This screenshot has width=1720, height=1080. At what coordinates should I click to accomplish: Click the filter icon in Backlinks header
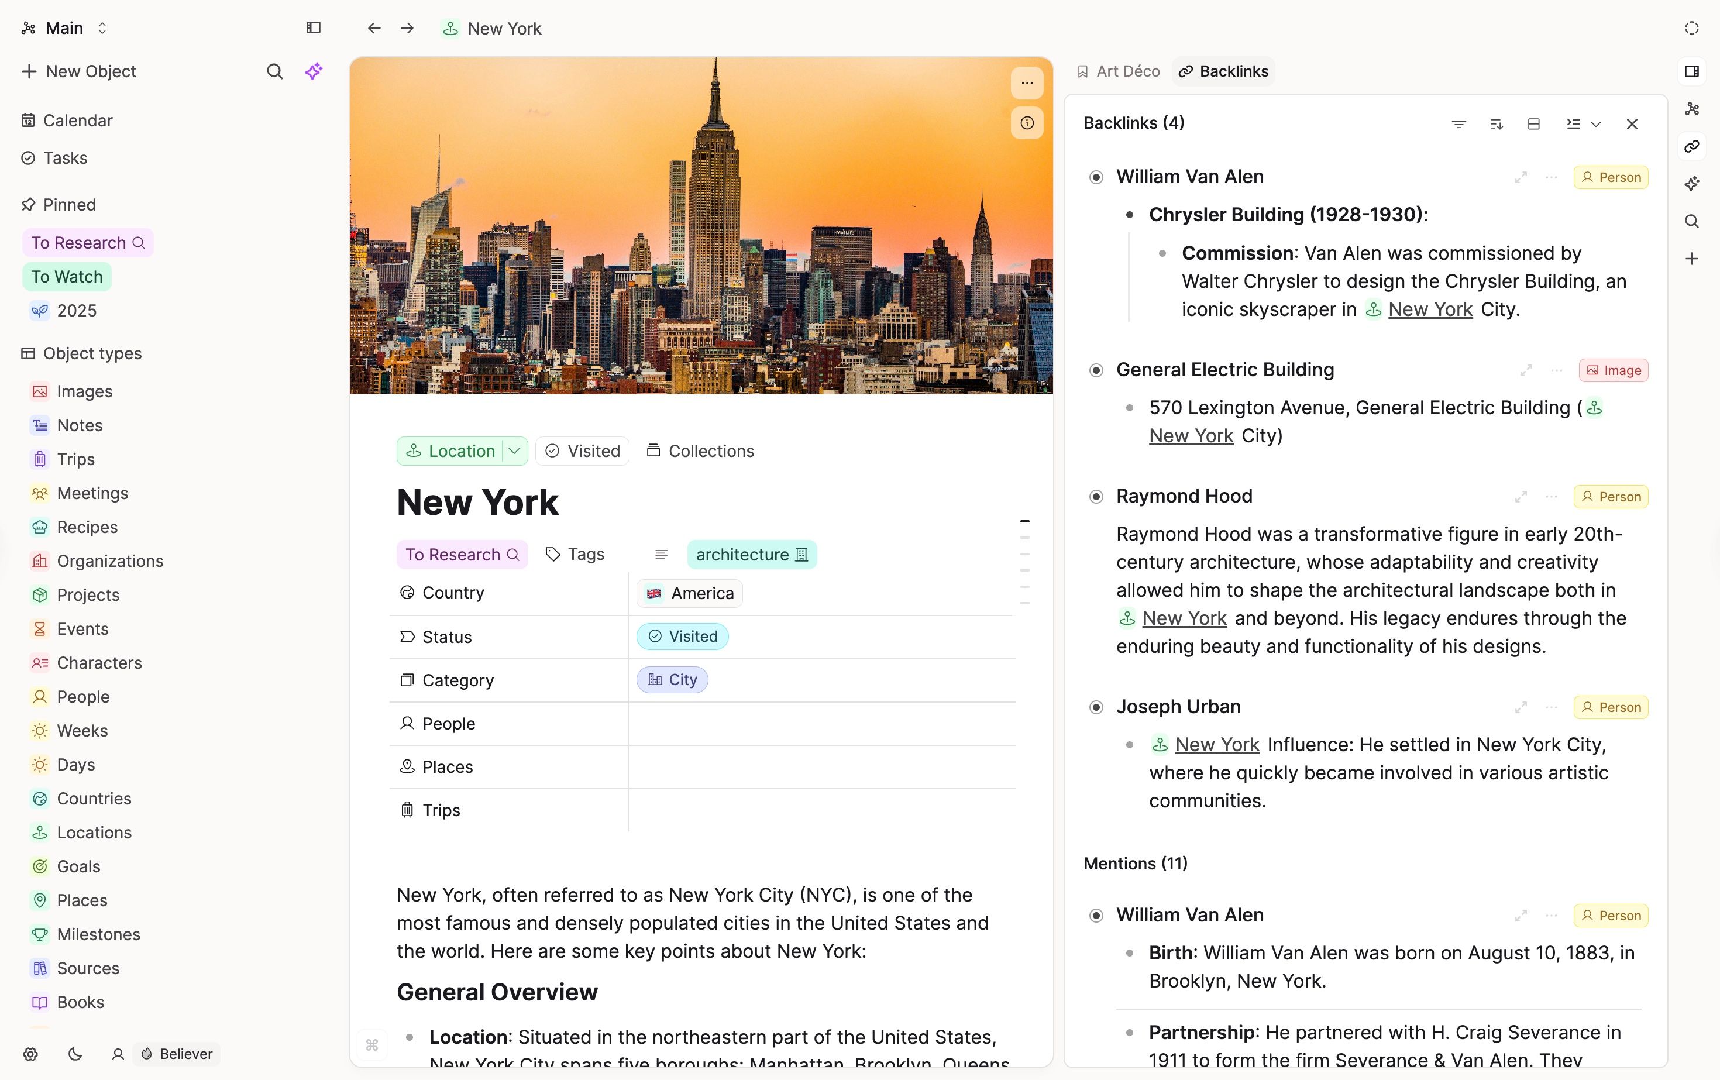point(1458,123)
